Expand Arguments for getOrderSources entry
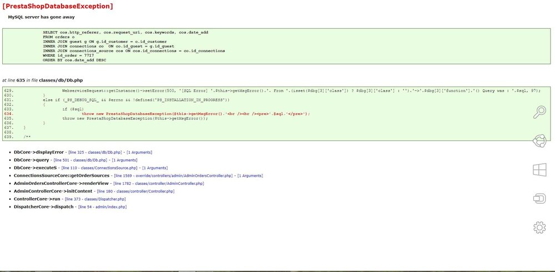Viewport: 555px width, 272px height. tap(250, 175)
